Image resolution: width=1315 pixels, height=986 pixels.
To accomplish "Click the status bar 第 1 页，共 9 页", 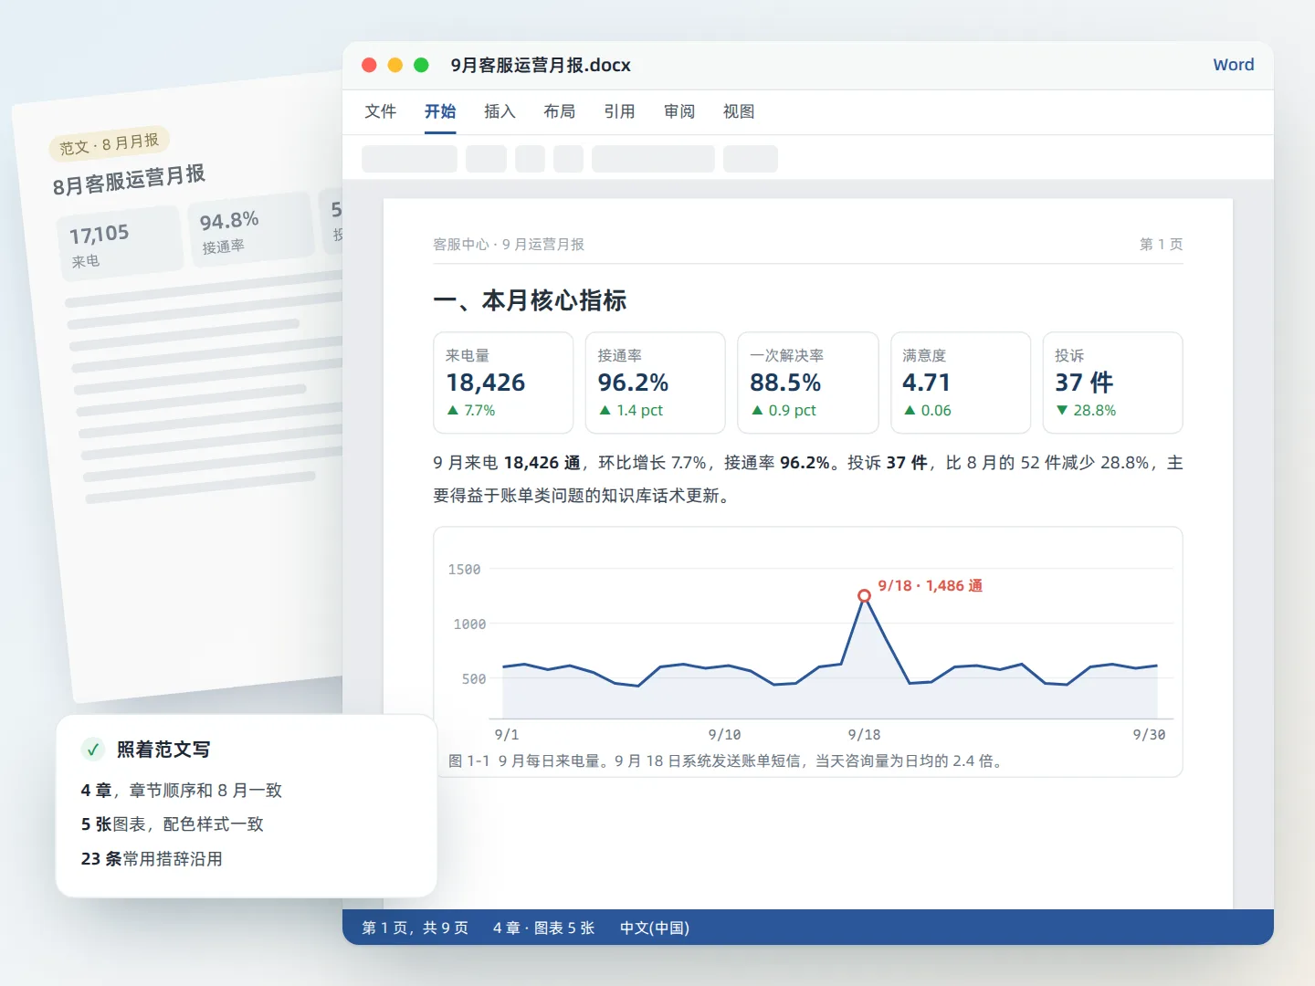I will click(416, 928).
